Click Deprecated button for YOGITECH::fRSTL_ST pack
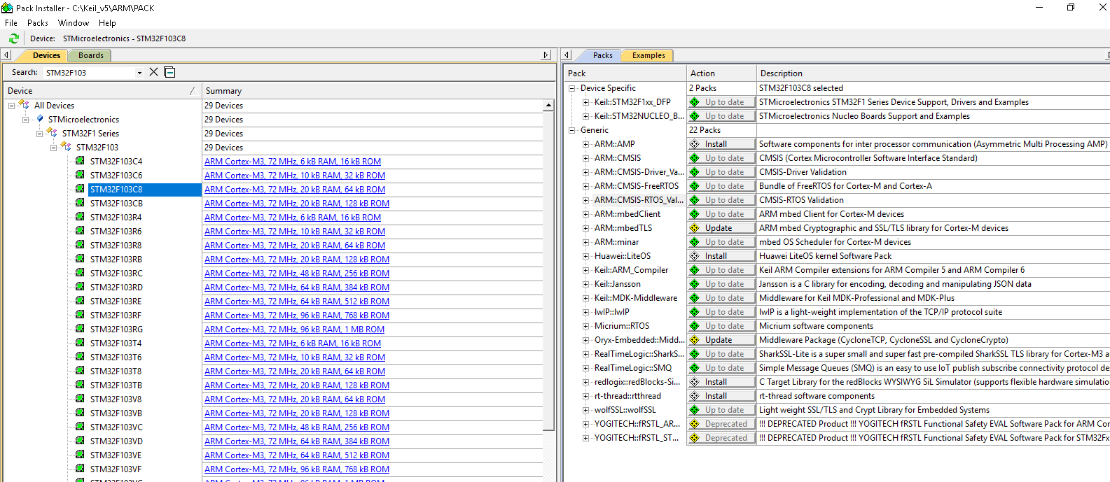Image resolution: width=1110 pixels, height=482 pixels. point(721,438)
